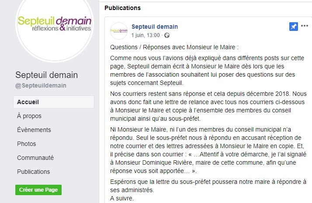Click the Septeuil demain page title in sidebar

47,75
